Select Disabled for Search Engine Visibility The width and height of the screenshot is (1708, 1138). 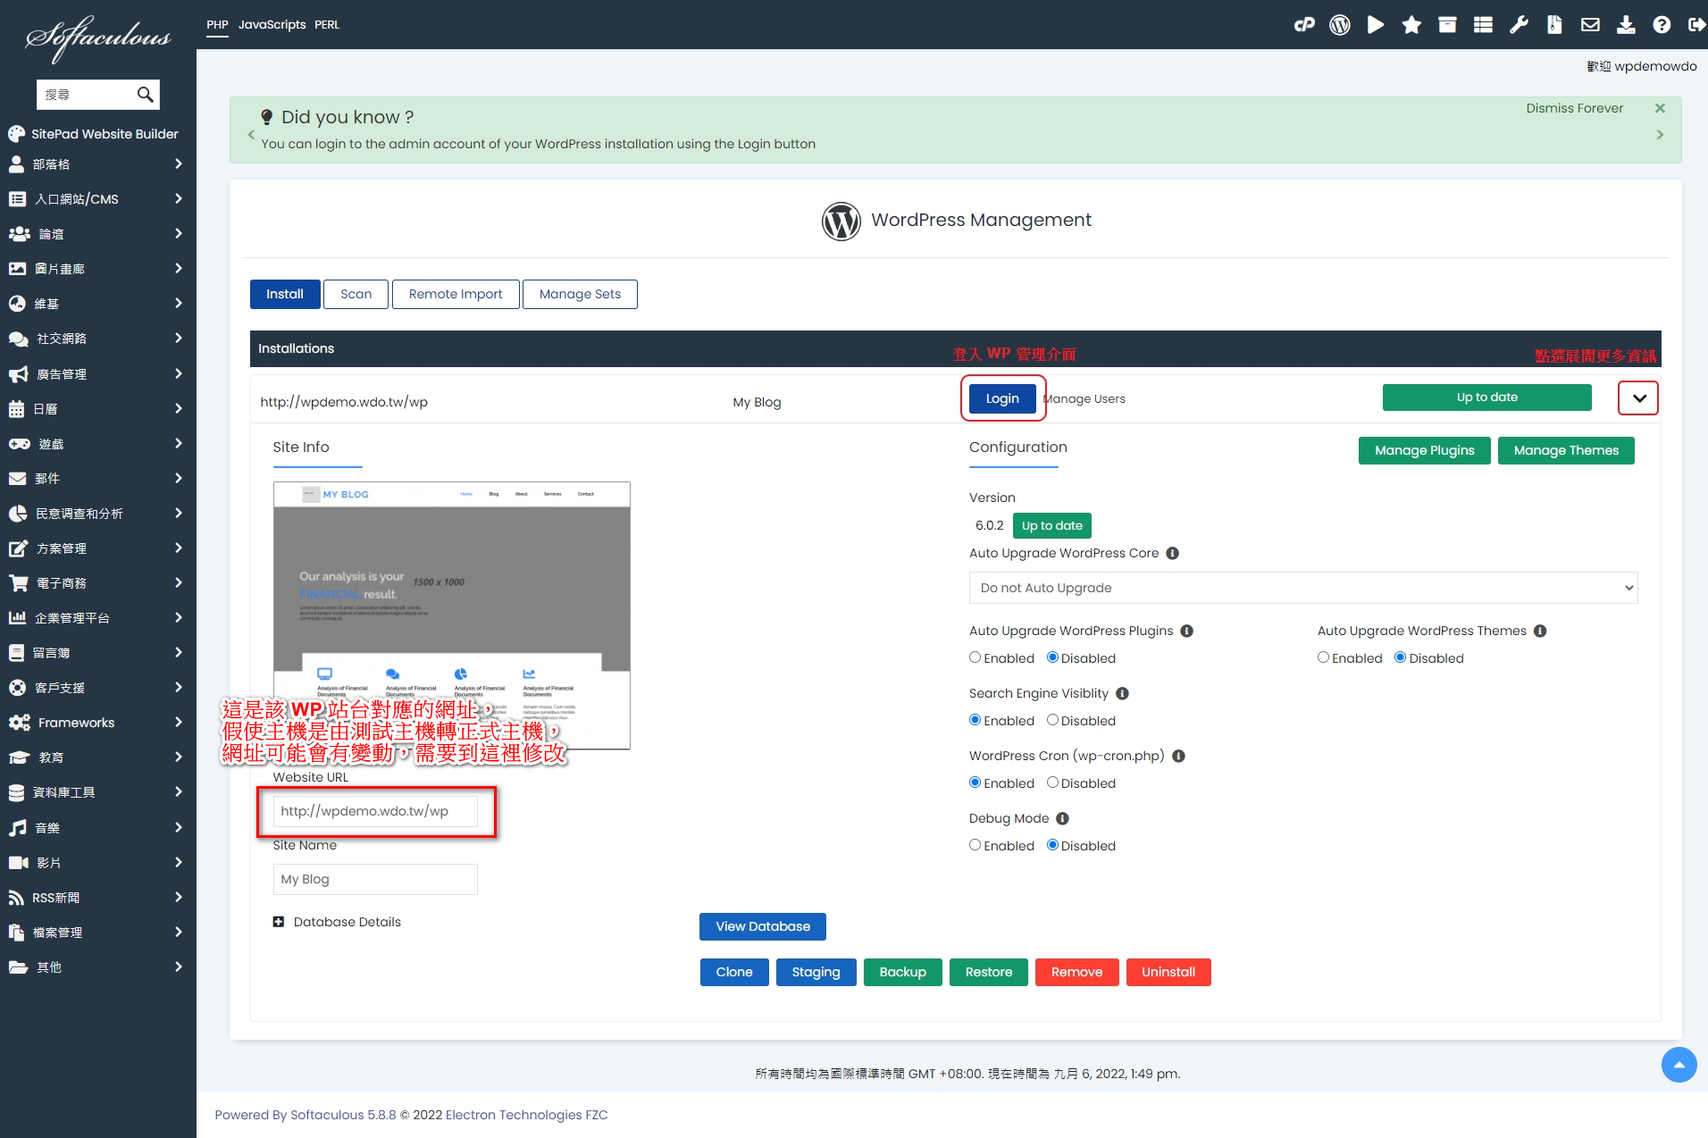click(1052, 720)
